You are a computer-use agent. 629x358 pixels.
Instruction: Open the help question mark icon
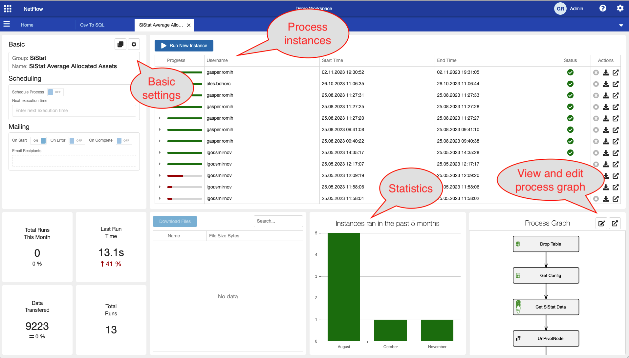click(602, 8)
